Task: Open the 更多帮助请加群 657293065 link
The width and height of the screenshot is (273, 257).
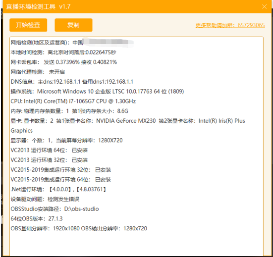Action: coord(230,25)
